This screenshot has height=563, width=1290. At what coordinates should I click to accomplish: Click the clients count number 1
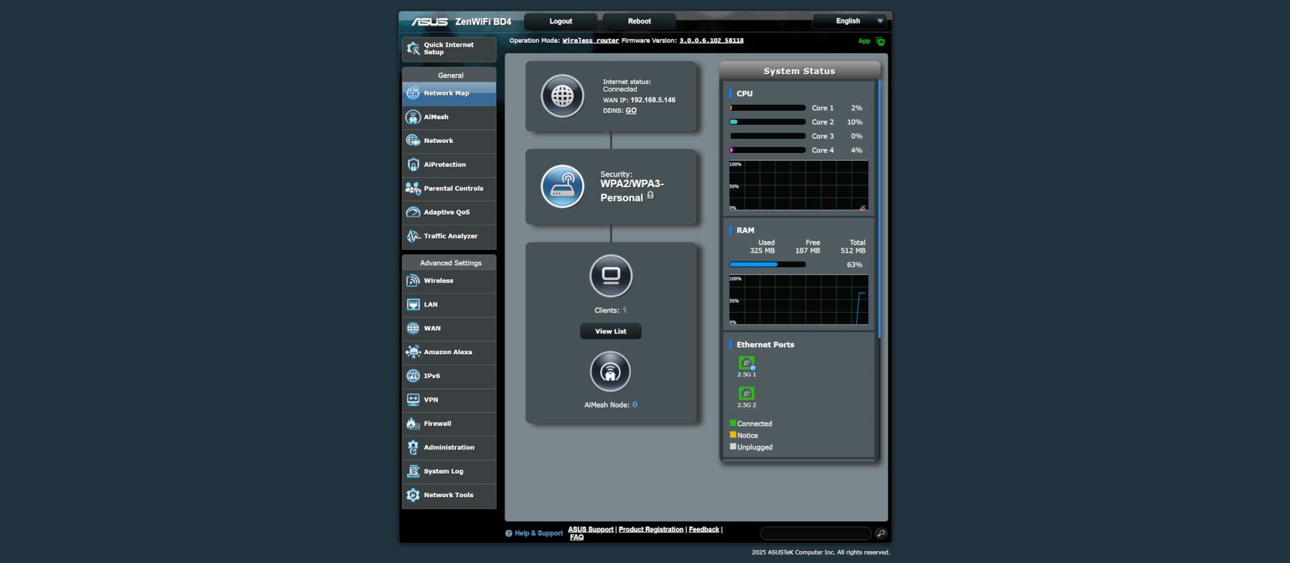coord(624,311)
